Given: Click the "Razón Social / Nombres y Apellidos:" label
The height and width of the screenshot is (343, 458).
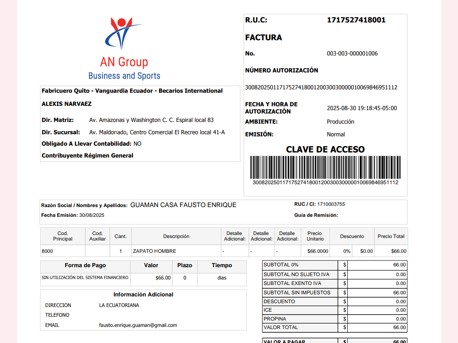Looking at the screenshot, I should 84,205.
